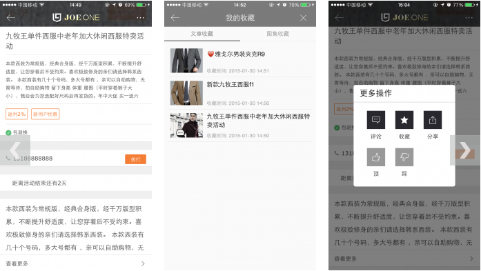Click the green 包退换 check icon on left screen

coord(8,132)
